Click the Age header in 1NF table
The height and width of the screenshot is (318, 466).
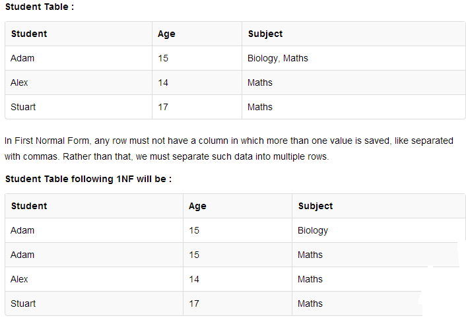tap(197, 206)
